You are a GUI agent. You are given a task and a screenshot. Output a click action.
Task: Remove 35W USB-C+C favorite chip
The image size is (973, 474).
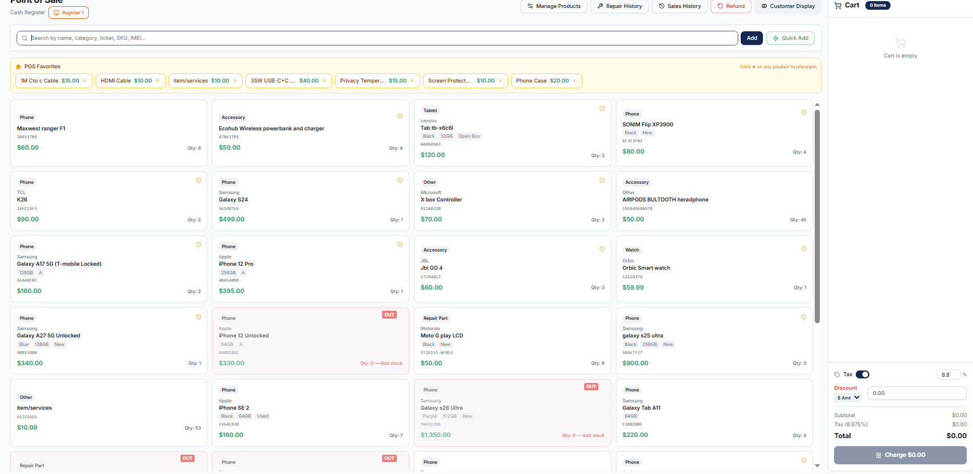click(x=325, y=81)
